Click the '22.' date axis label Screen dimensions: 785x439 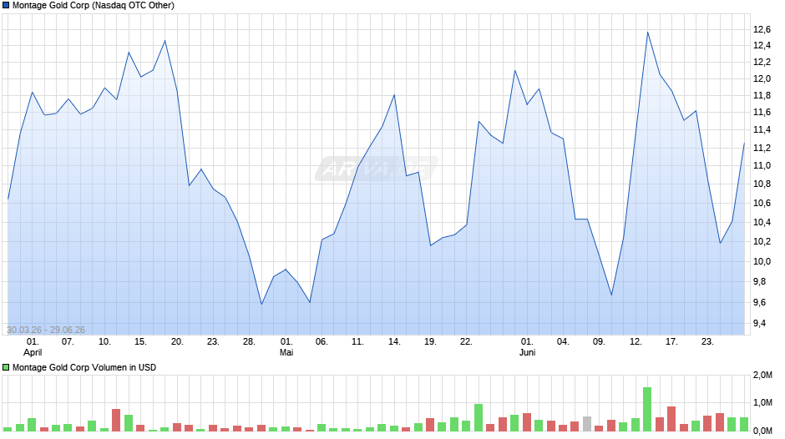point(466,341)
